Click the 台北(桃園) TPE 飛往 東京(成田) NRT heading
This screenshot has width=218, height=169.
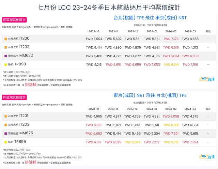point(150,17)
